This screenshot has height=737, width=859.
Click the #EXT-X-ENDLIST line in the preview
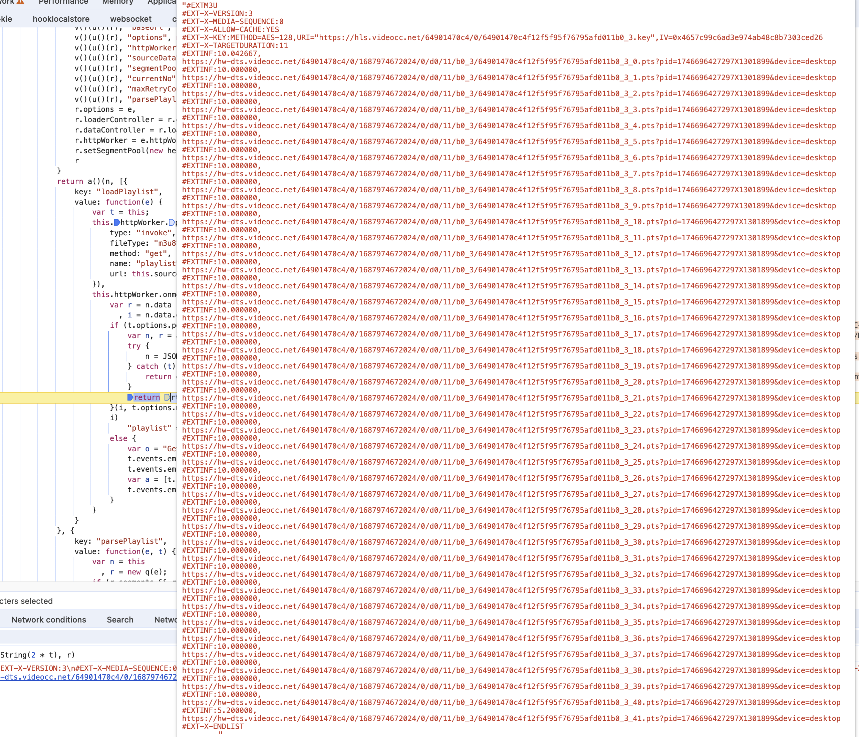click(213, 726)
